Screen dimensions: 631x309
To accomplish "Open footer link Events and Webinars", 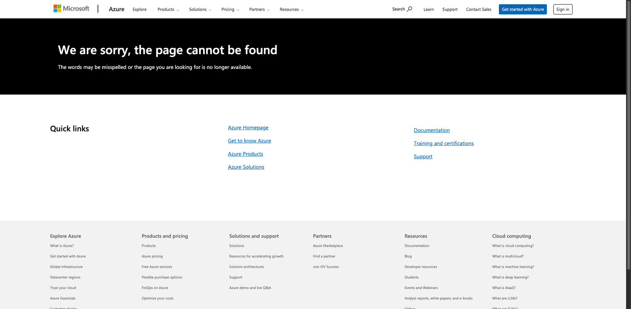I will click(421, 288).
